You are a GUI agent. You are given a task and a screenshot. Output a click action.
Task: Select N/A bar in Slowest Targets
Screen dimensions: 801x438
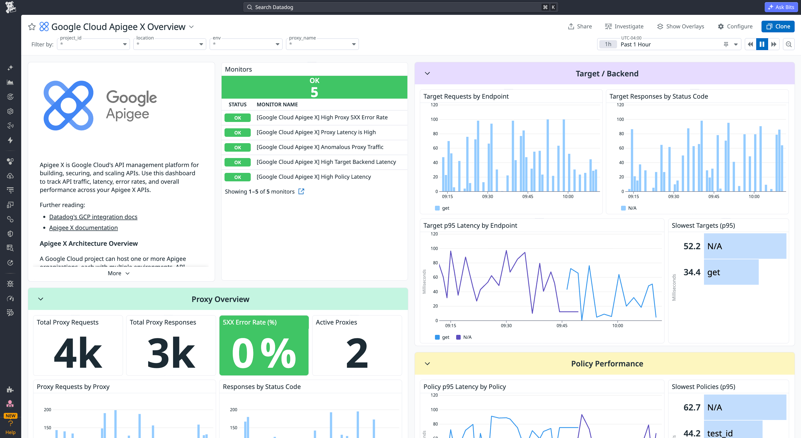point(745,246)
